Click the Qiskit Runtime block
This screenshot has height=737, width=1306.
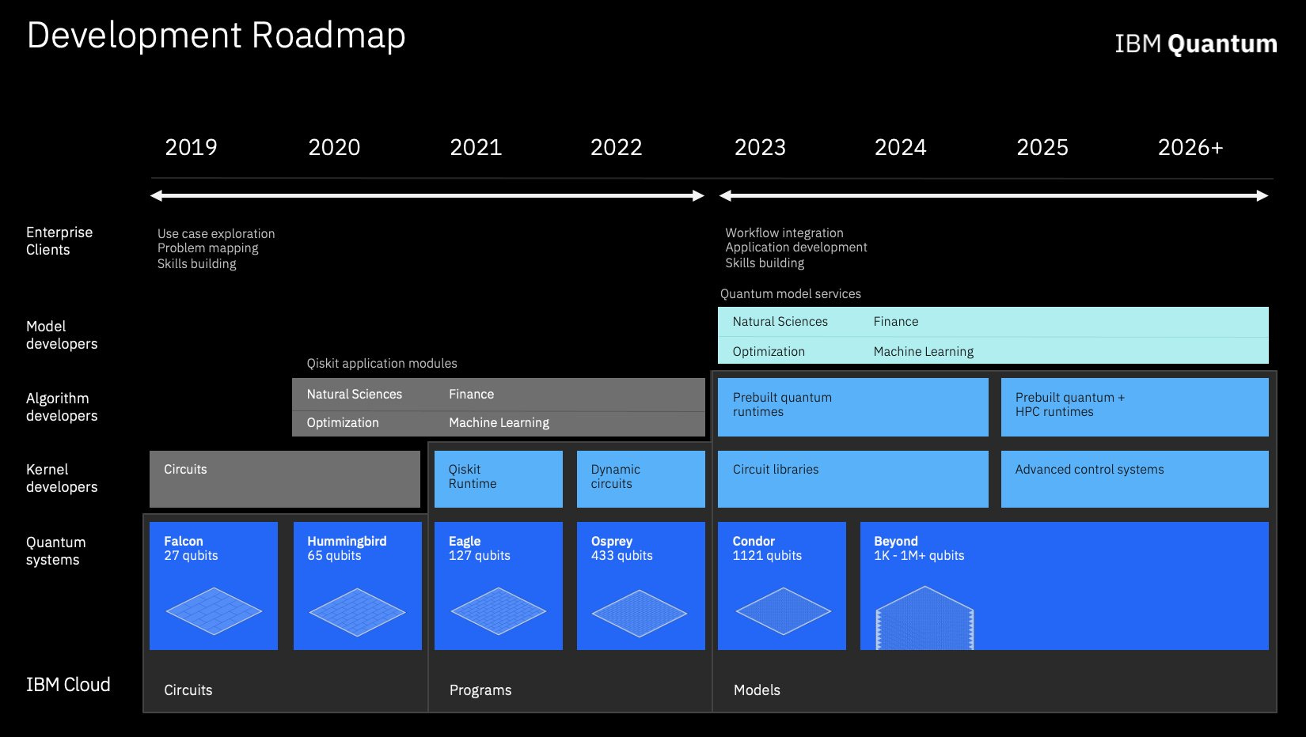(499, 479)
